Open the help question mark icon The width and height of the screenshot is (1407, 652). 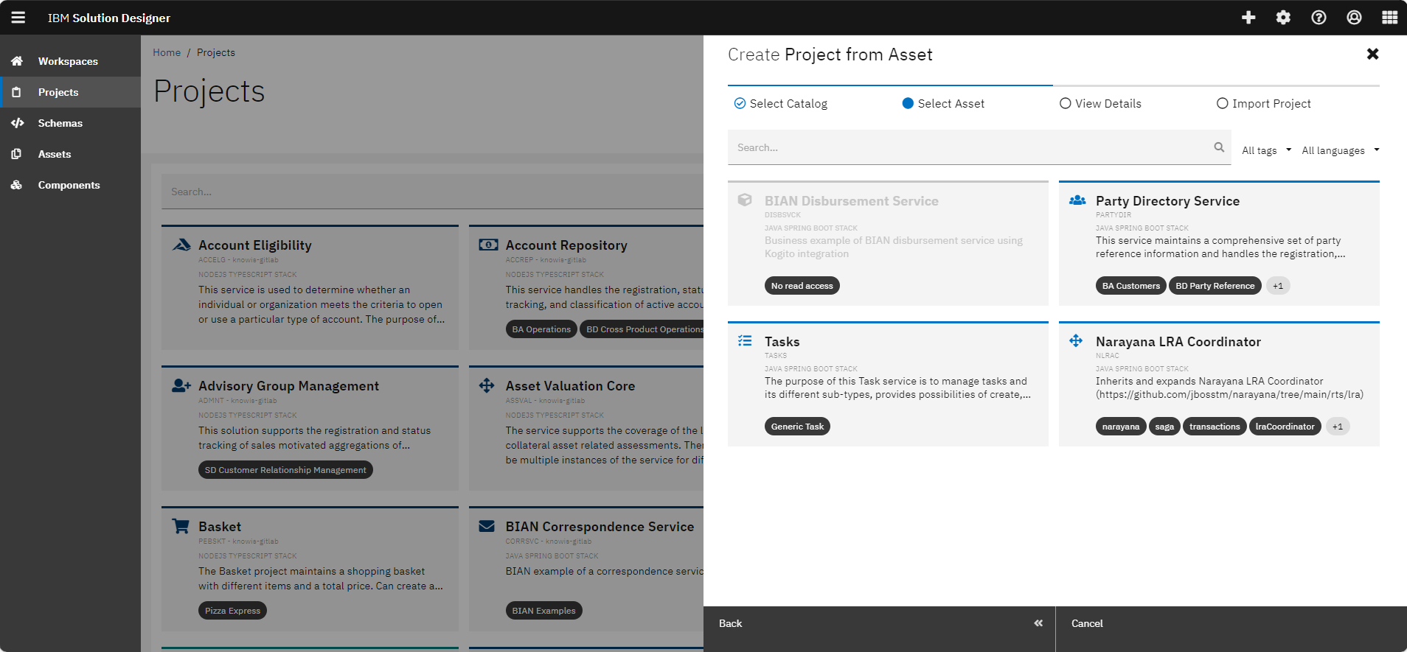tap(1319, 18)
